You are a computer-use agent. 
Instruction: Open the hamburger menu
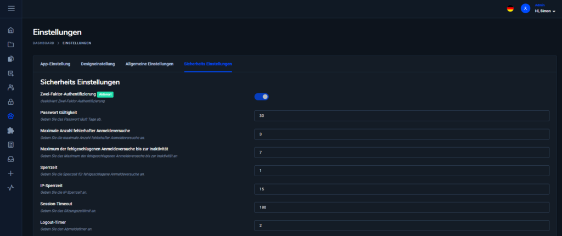[x=11, y=8]
